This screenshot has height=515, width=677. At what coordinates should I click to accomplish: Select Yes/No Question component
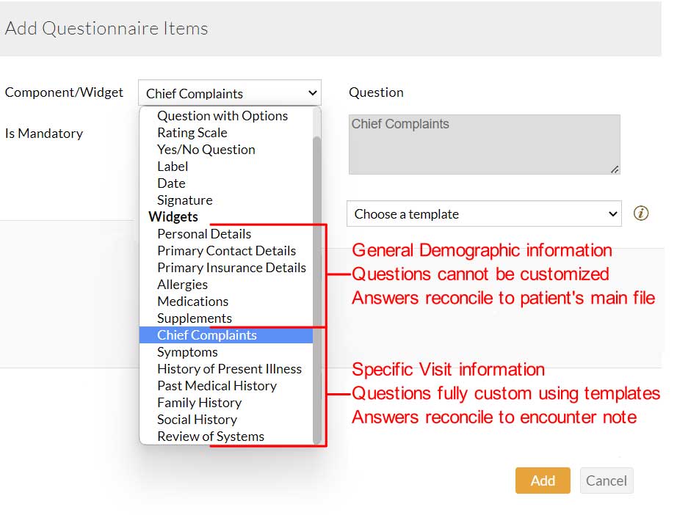(206, 150)
